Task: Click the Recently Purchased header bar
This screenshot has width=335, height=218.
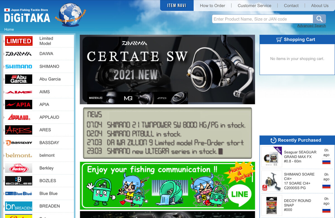Action: coord(297,140)
